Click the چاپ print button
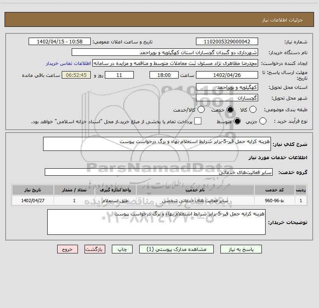 click(122, 249)
